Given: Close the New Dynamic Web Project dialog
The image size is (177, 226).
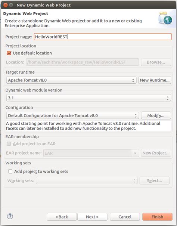Looking at the screenshot, I should pyautogui.click(x=6, y=5).
